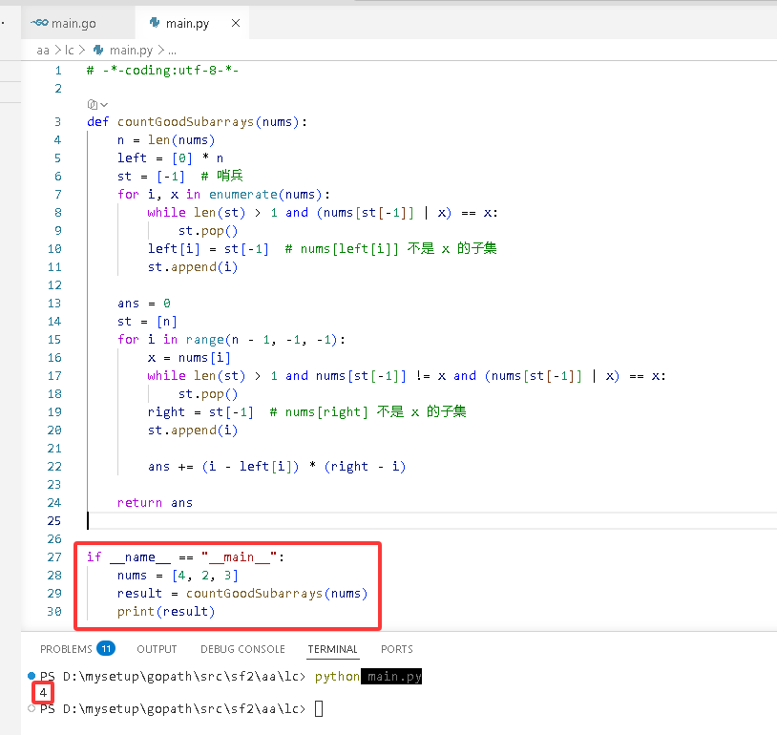The height and width of the screenshot is (735, 777).
Task: Click the Python icon in the breadcrumb
Action: [98, 50]
